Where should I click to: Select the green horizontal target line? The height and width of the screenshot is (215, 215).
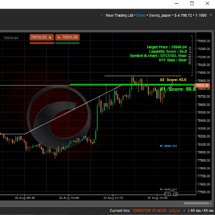click(132, 84)
